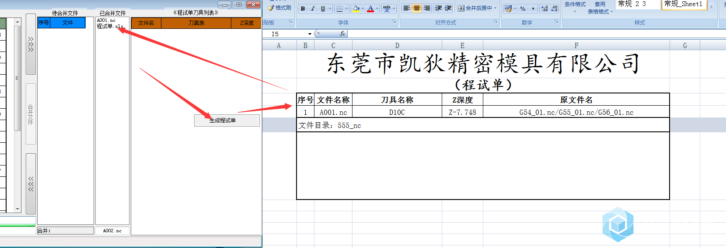This screenshot has height=248, width=726.
Task: Click the Insert Function fx icon
Action: click(342, 34)
